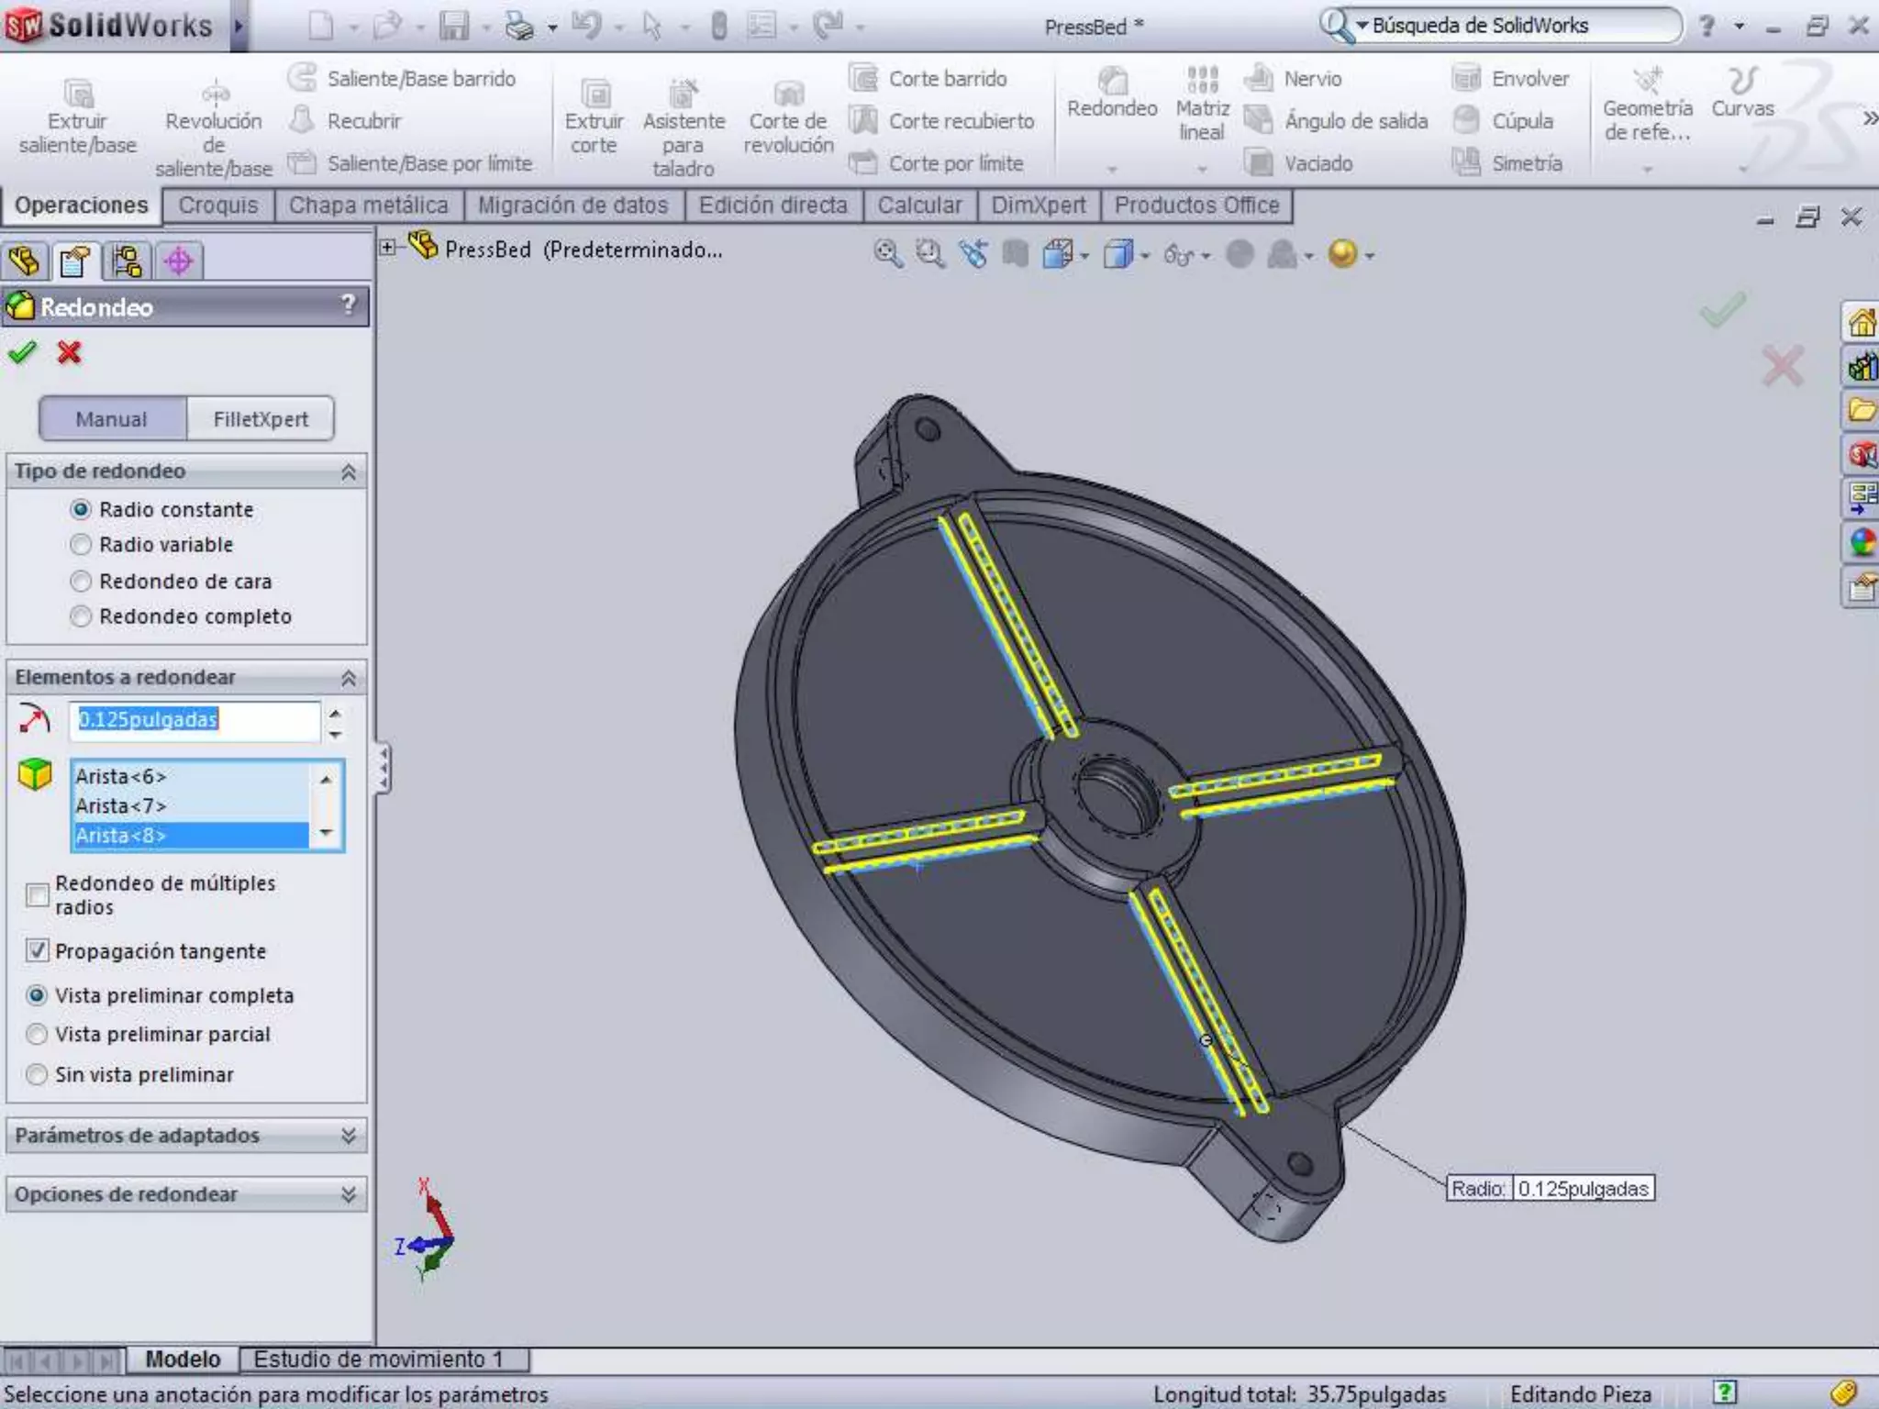Screen dimensions: 1879x1409
Task: Click the green checkmark to accept fillet
Action: [22, 352]
